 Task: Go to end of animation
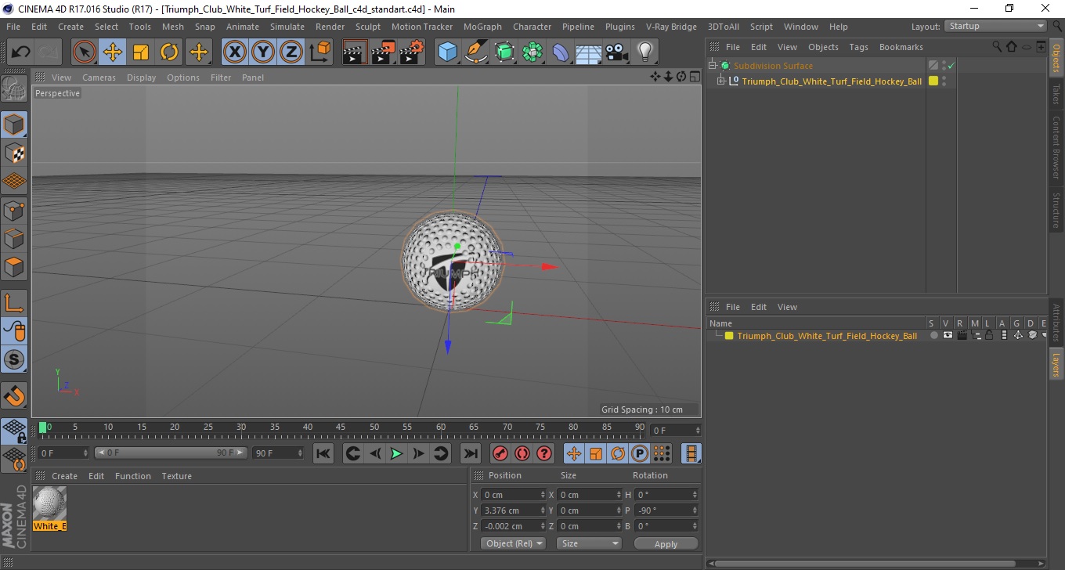(x=470, y=453)
